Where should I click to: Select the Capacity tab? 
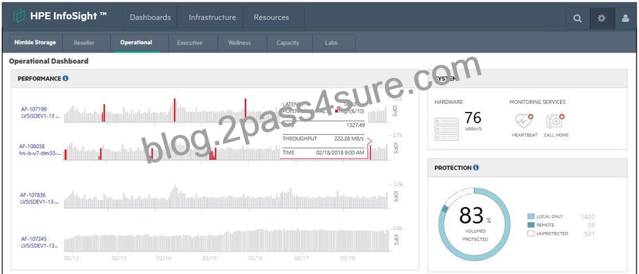288,43
